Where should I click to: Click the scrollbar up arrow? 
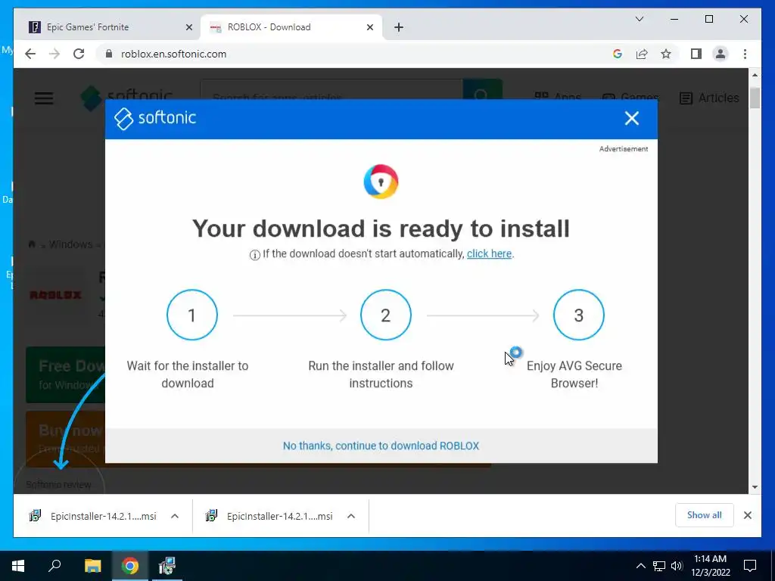coord(755,75)
